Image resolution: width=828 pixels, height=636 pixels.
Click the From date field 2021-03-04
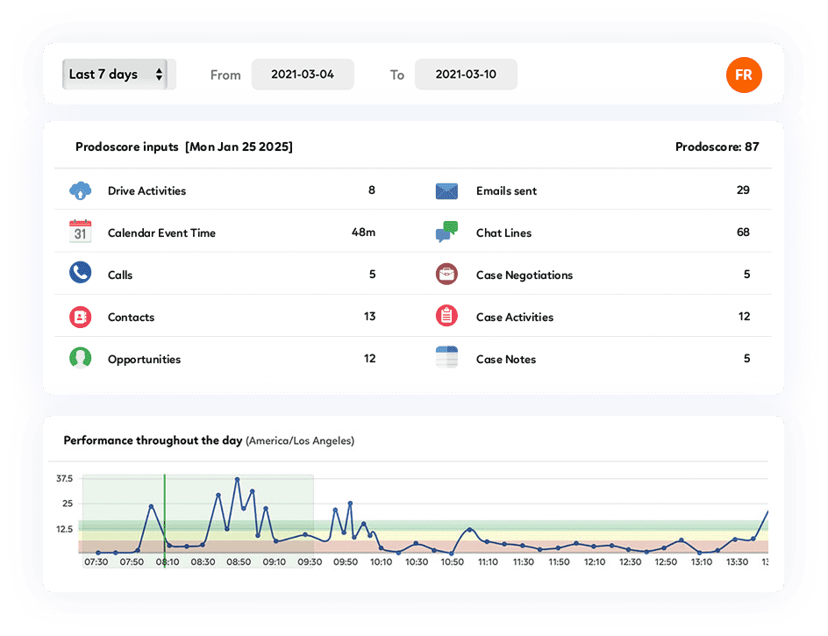click(x=303, y=75)
